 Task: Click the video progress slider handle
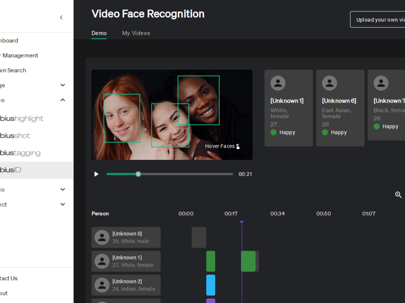[x=138, y=174]
